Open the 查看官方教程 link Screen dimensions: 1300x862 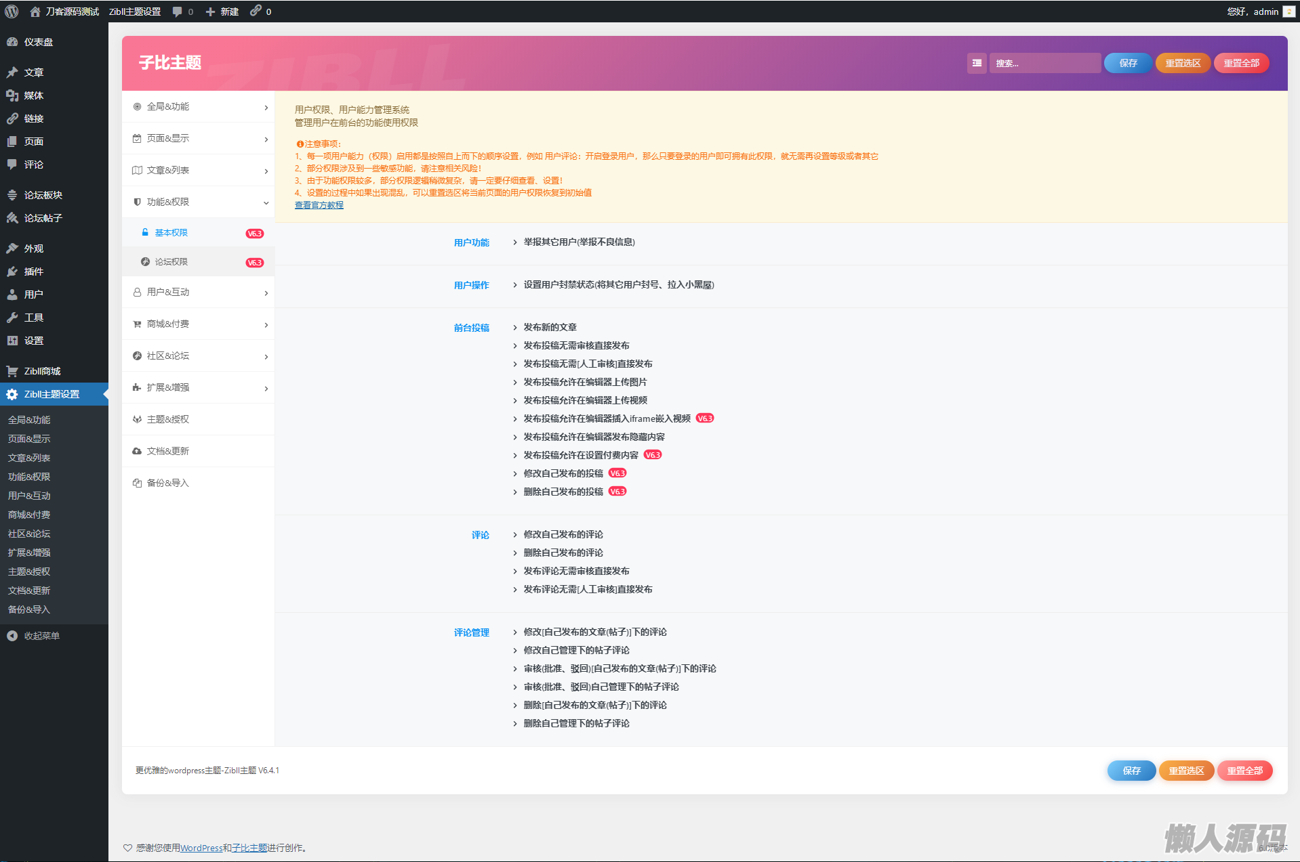point(319,205)
